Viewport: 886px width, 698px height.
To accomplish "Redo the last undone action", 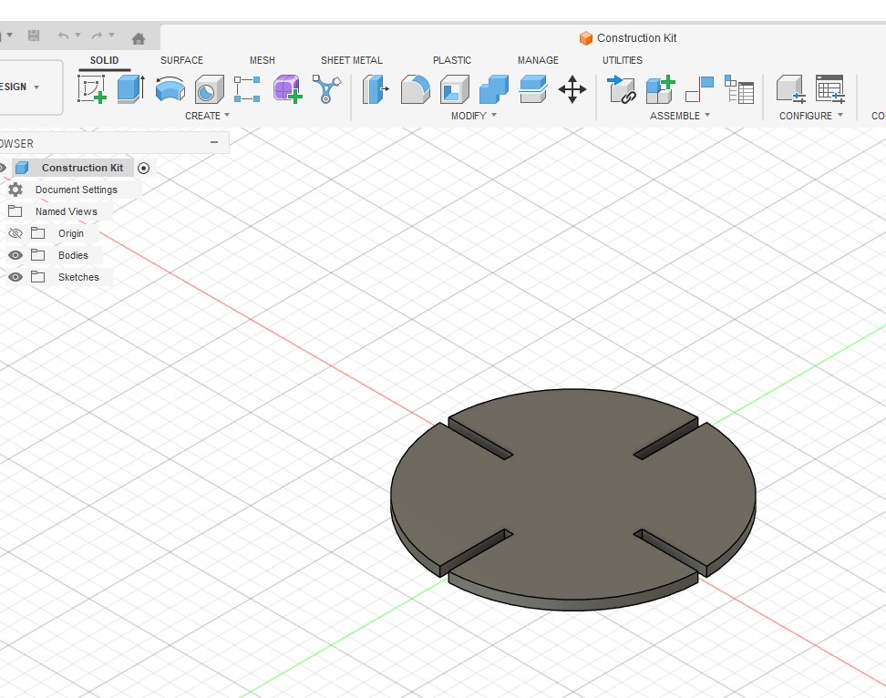I will 98,36.
